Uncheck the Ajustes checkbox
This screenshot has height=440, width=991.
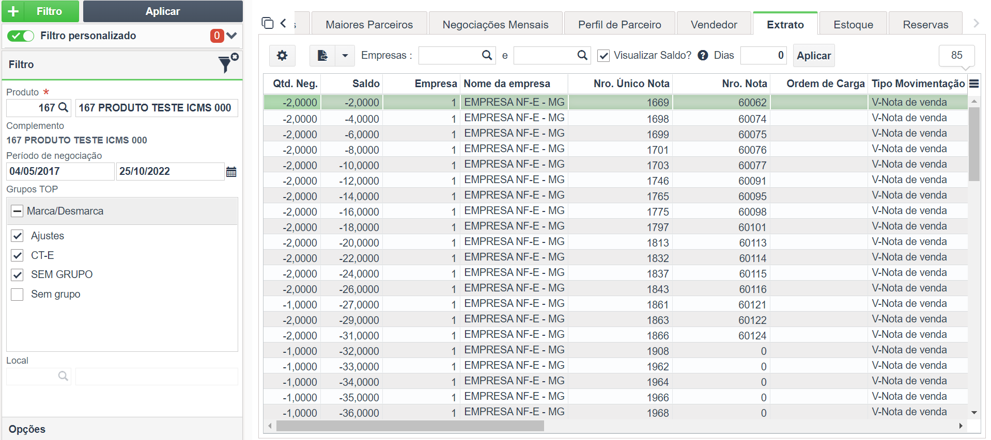point(17,236)
